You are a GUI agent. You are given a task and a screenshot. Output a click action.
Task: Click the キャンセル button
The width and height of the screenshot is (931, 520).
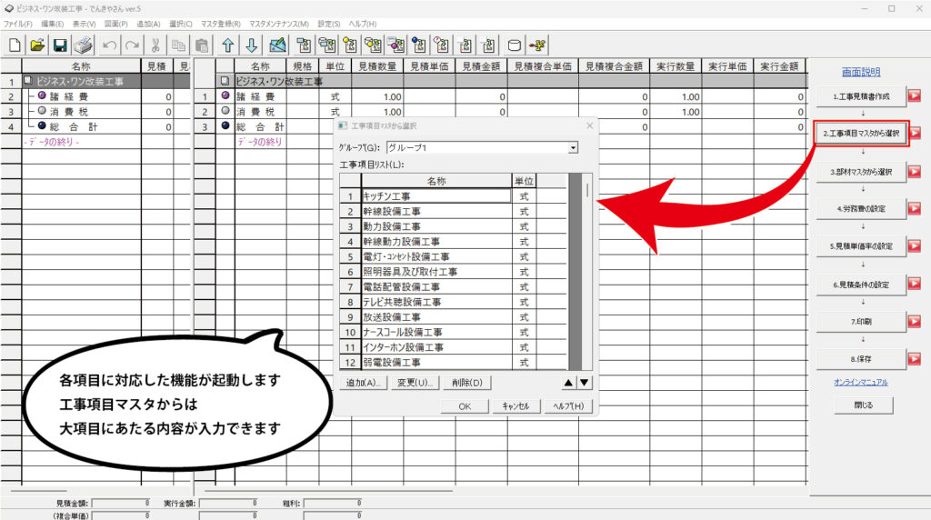(x=516, y=406)
